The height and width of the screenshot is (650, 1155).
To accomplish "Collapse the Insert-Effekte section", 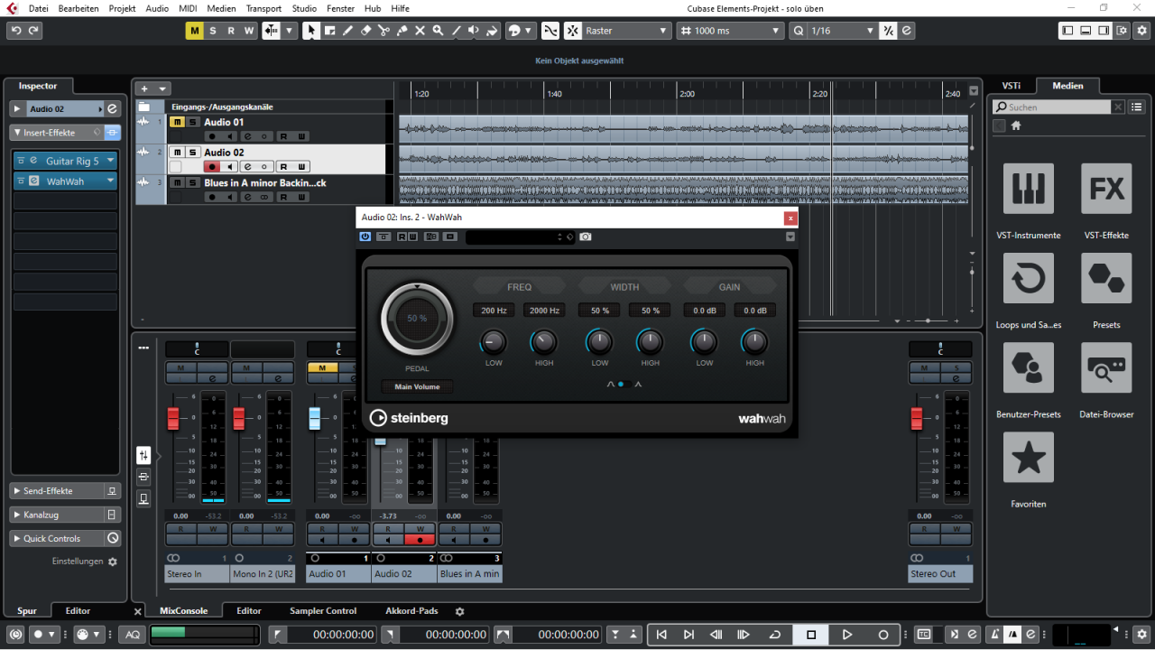I will tap(18, 133).
